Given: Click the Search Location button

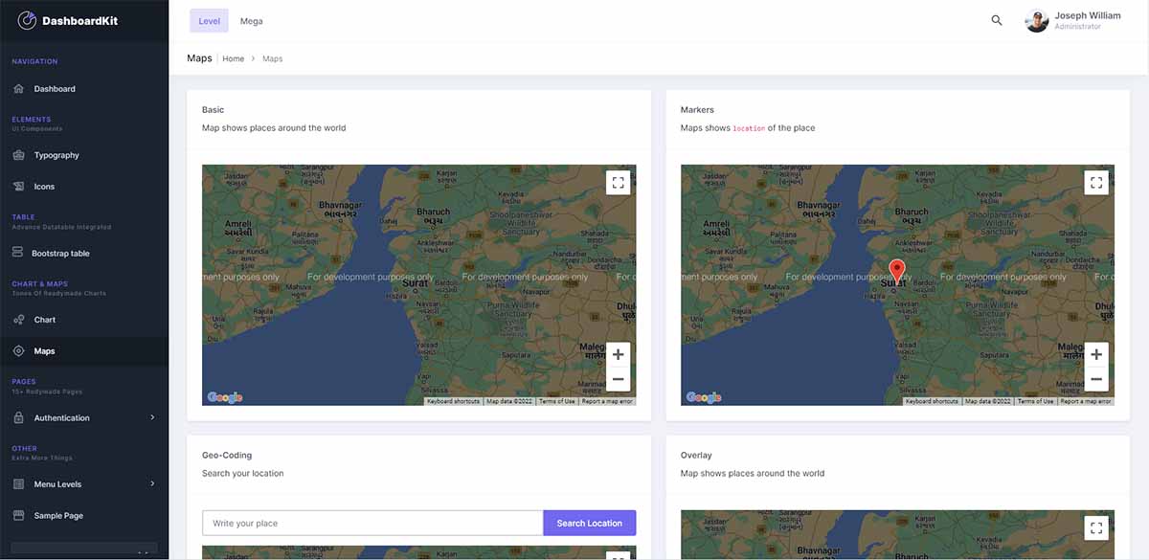Looking at the screenshot, I should click(588, 523).
